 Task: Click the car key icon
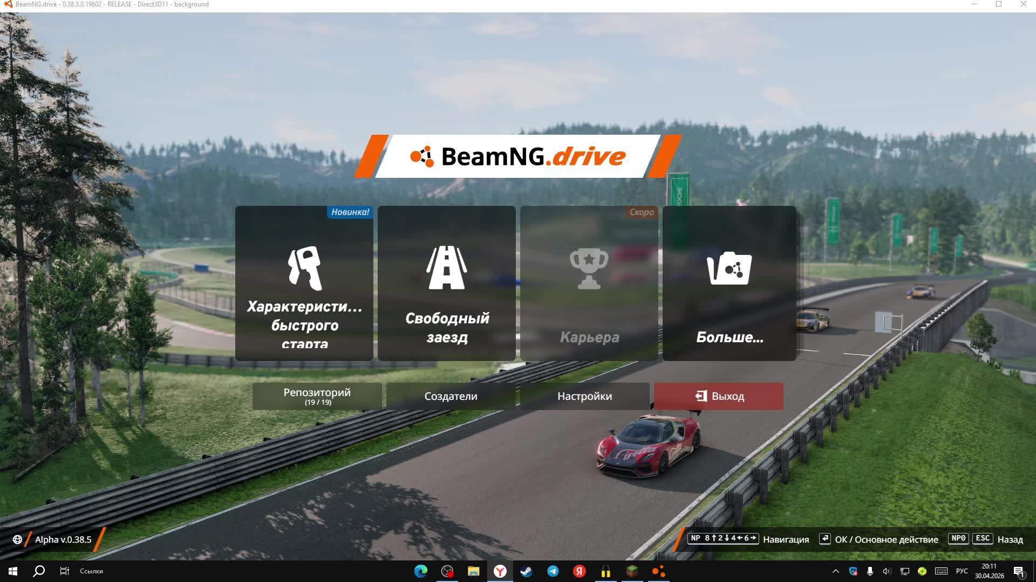tap(305, 268)
